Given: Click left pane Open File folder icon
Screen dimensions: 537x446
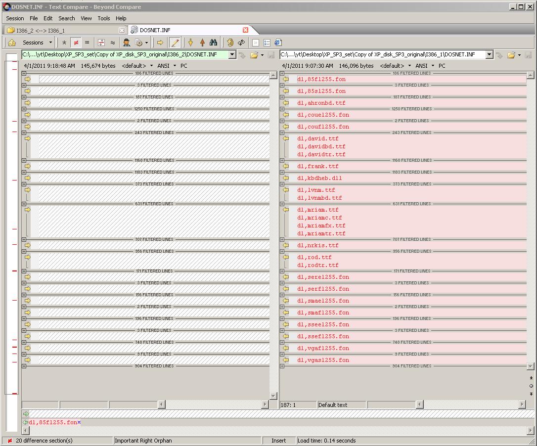Looking at the screenshot, I should (254, 55).
